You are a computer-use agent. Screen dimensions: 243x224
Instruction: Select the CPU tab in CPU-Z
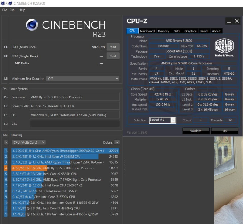[132, 31]
